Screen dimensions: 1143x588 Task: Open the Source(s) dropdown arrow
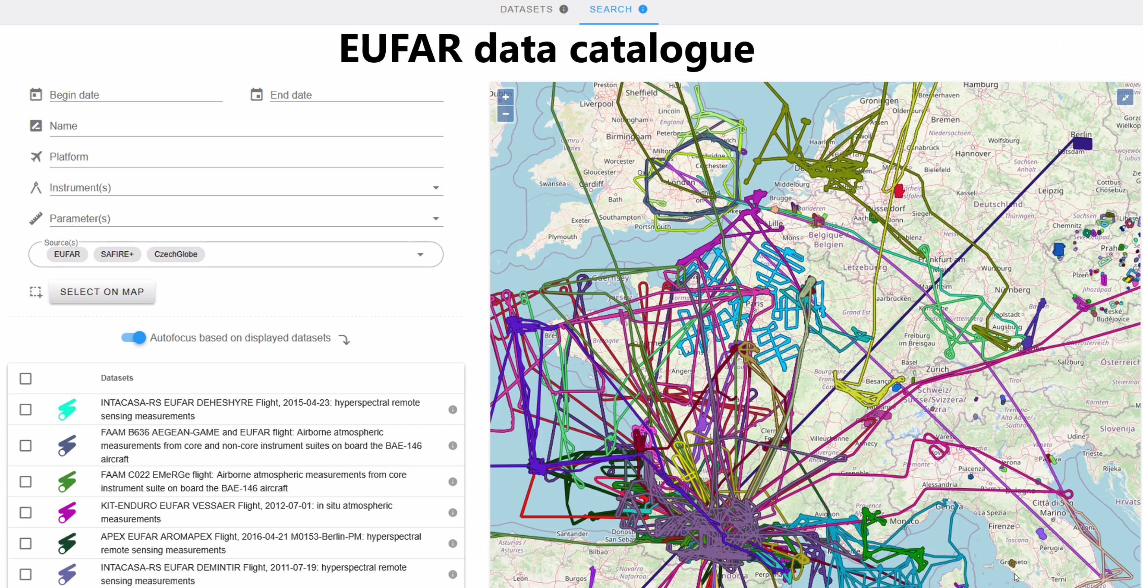coord(420,254)
